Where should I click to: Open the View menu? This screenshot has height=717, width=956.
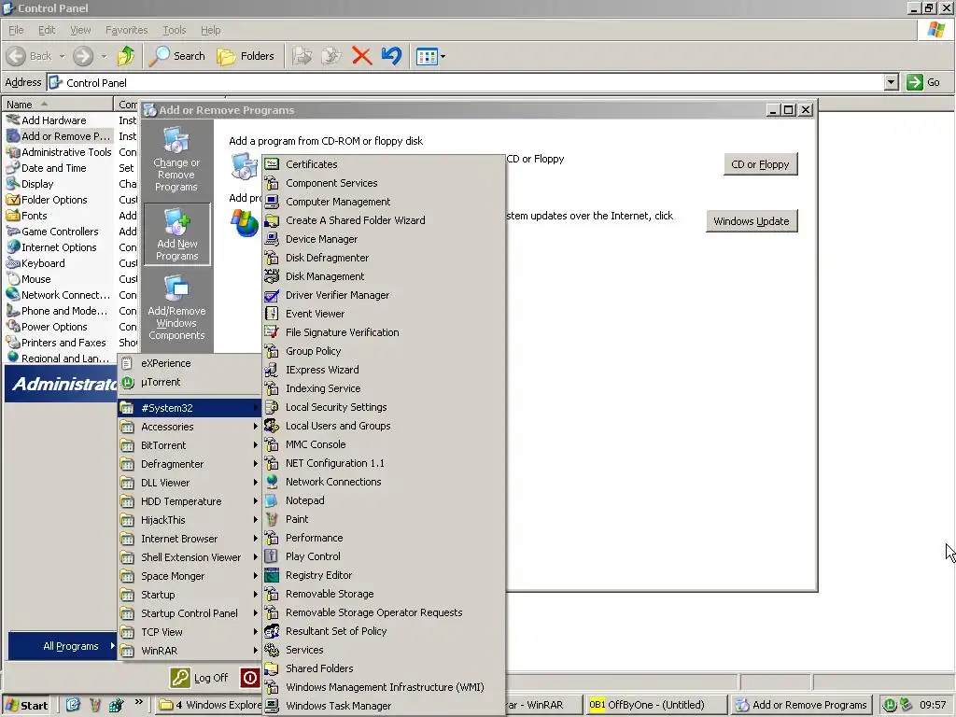[x=80, y=30]
